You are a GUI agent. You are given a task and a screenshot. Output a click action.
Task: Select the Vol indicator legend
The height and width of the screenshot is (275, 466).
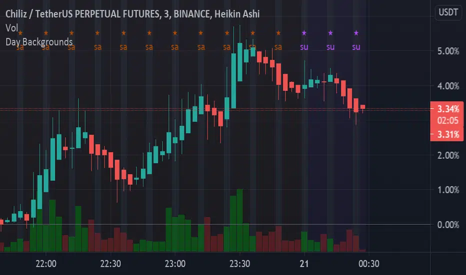tap(12, 29)
